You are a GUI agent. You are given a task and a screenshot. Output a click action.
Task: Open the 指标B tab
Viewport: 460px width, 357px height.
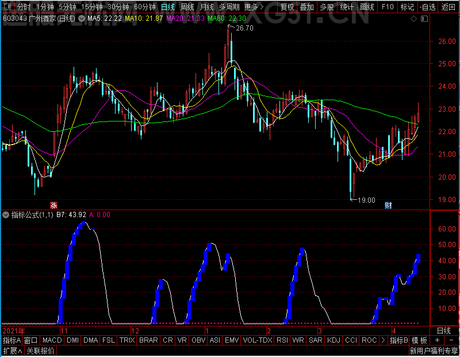[x=398, y=340]
